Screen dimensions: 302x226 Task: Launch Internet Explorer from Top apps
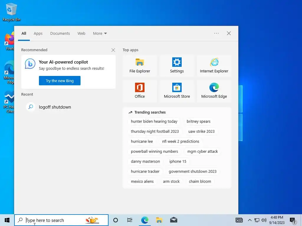pos(214,66)
